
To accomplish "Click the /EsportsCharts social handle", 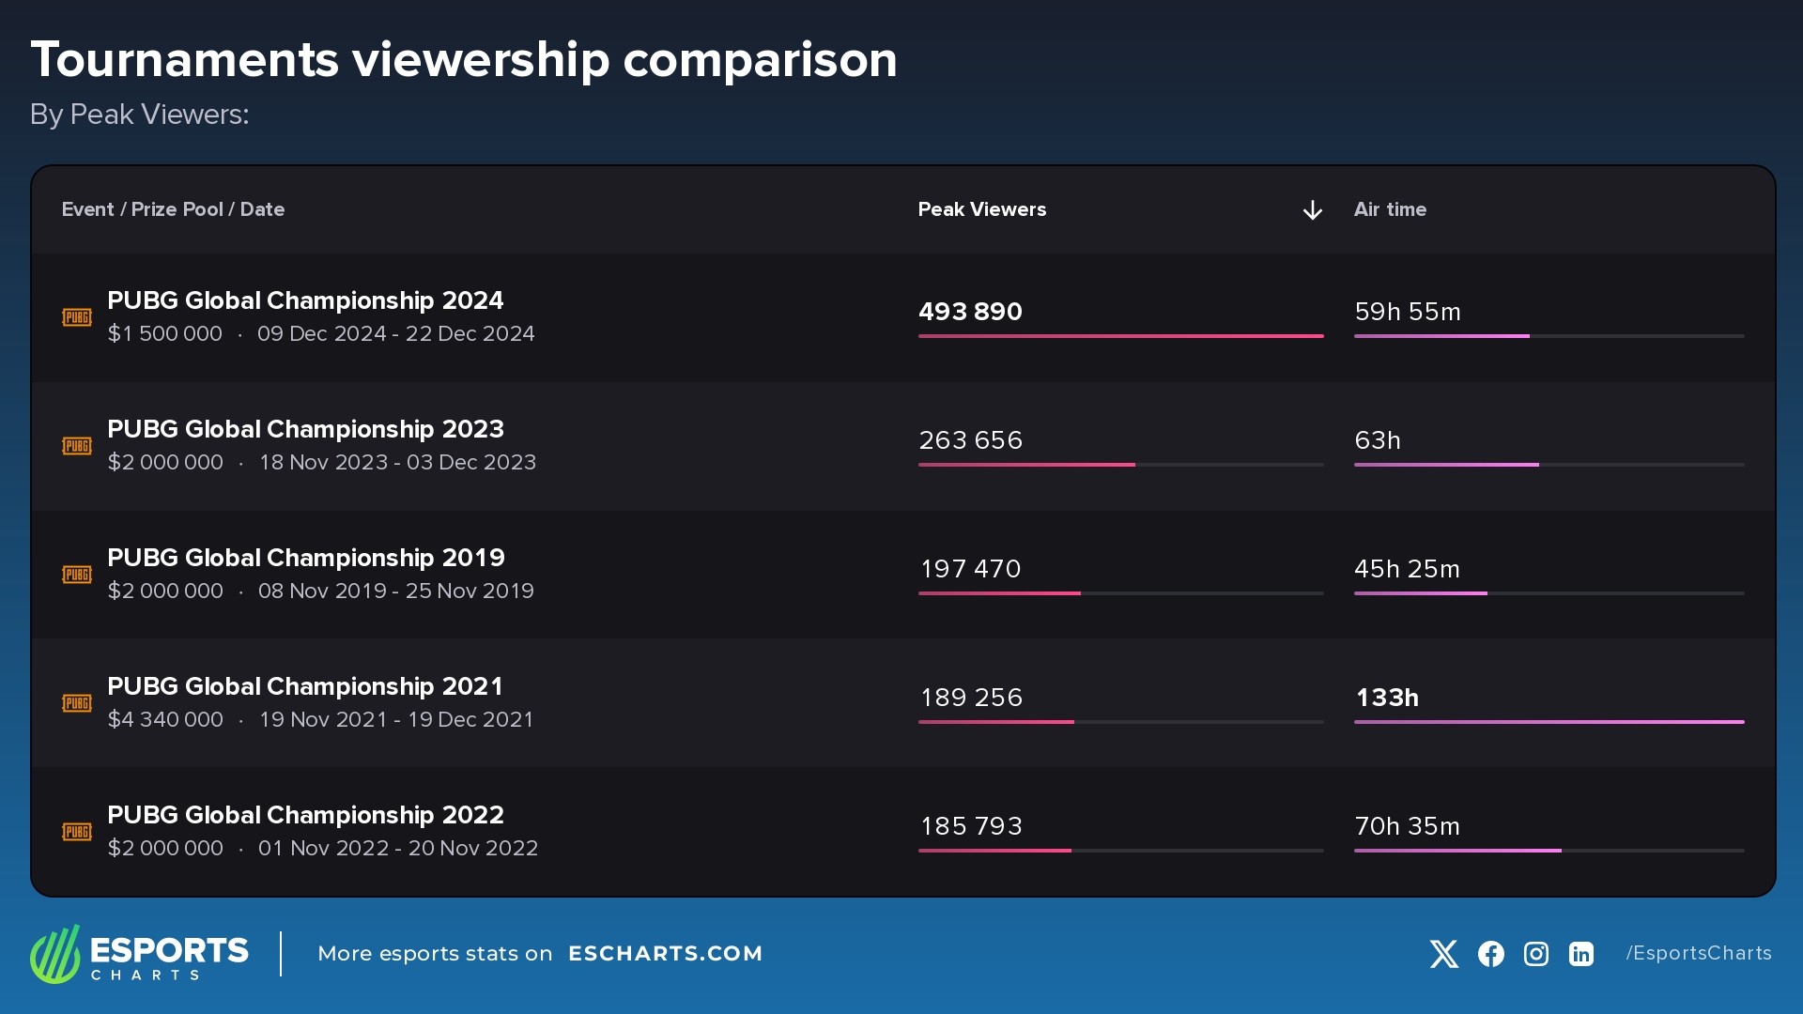I will 1699,953.
